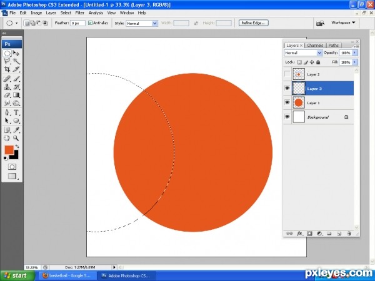This screenshot has width=375, height=281.
Task: Toggle lock transparent pixels
Action: (x=299, y=62)
